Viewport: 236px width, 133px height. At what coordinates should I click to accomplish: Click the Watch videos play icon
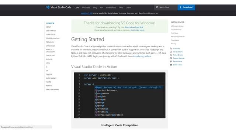coord(171,65)
